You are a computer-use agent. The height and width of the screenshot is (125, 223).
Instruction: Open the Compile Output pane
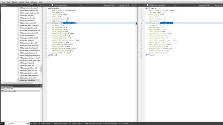75,124
